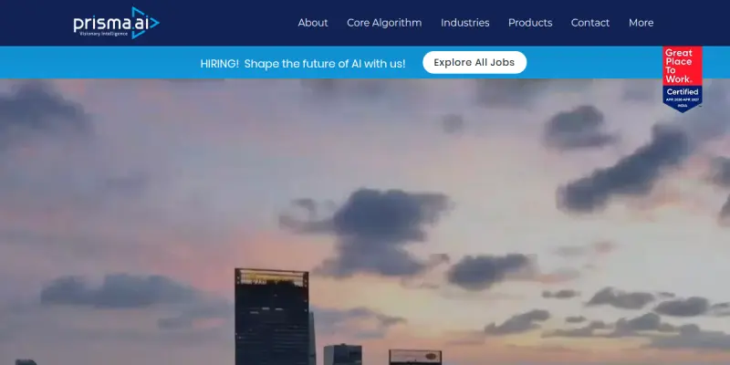Screen dimensions: 730x365
Task: Click the Explore All Jobs button
Action: coord(474,62)
